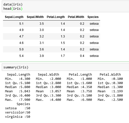129x123 pixels.
Task: Click summary Median :1.300 line
Action: 110,87
